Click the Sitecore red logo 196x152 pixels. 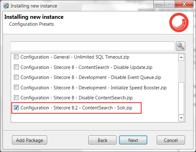pos(179,23)
